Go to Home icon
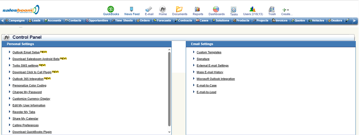359x135 pixels. click(163, 9)
